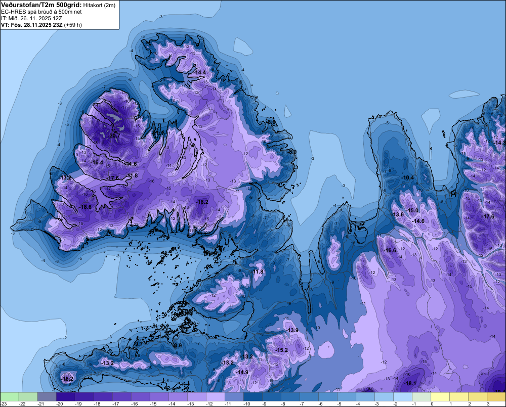
Task: Select the line "EC-HRES spá brúuð á 500m net"
Action: point(41,12)
